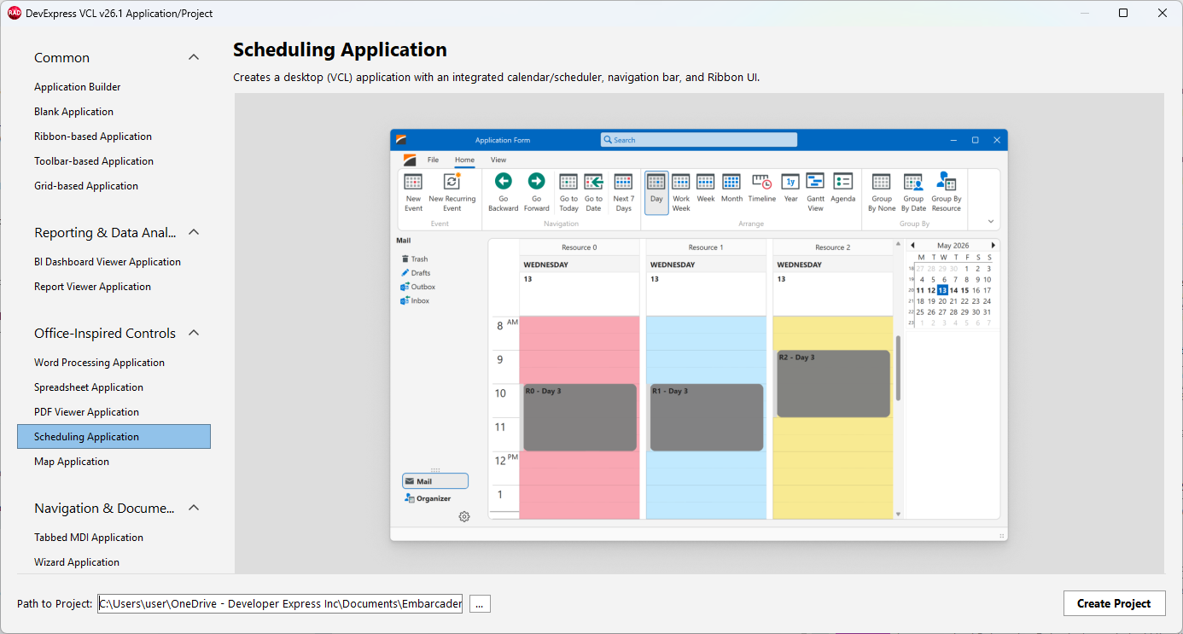Click the path browse ellipsis button
Screen dimensions: 1183x634
tap(479, 603)
